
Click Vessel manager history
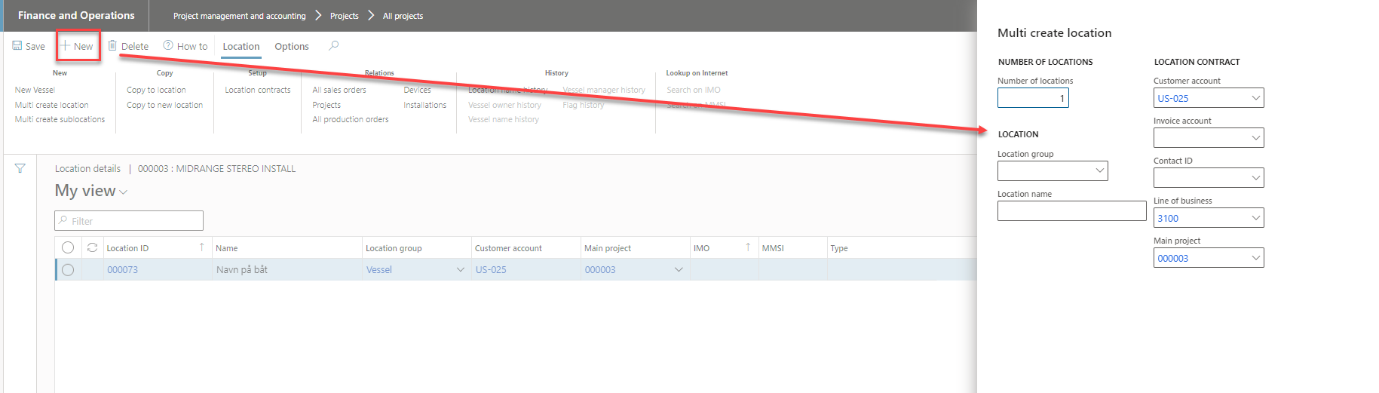tap(604, 90)
